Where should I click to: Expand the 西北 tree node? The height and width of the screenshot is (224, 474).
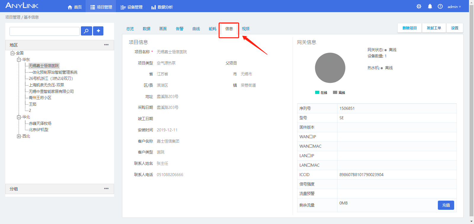click(19, 136)
